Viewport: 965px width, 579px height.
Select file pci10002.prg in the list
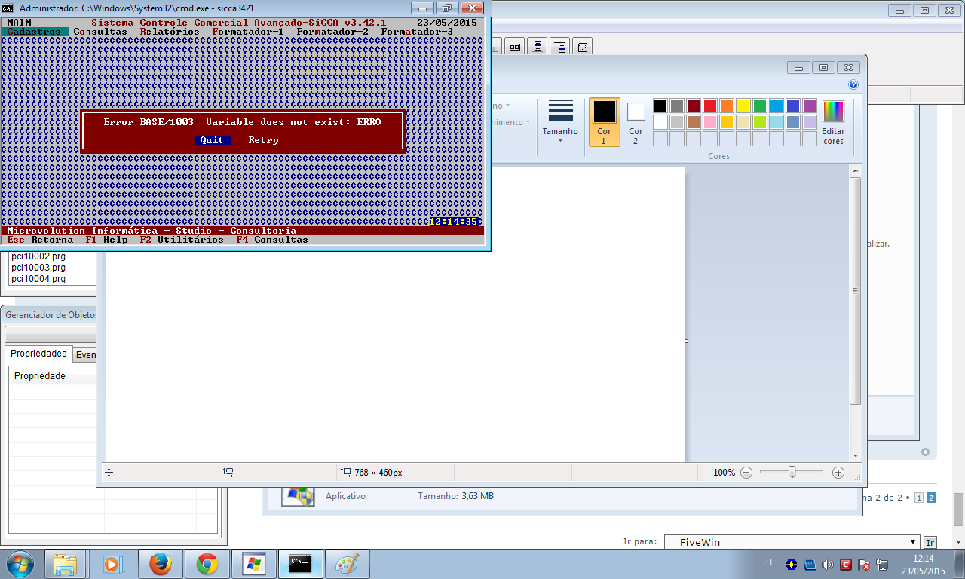coord(38,256)
